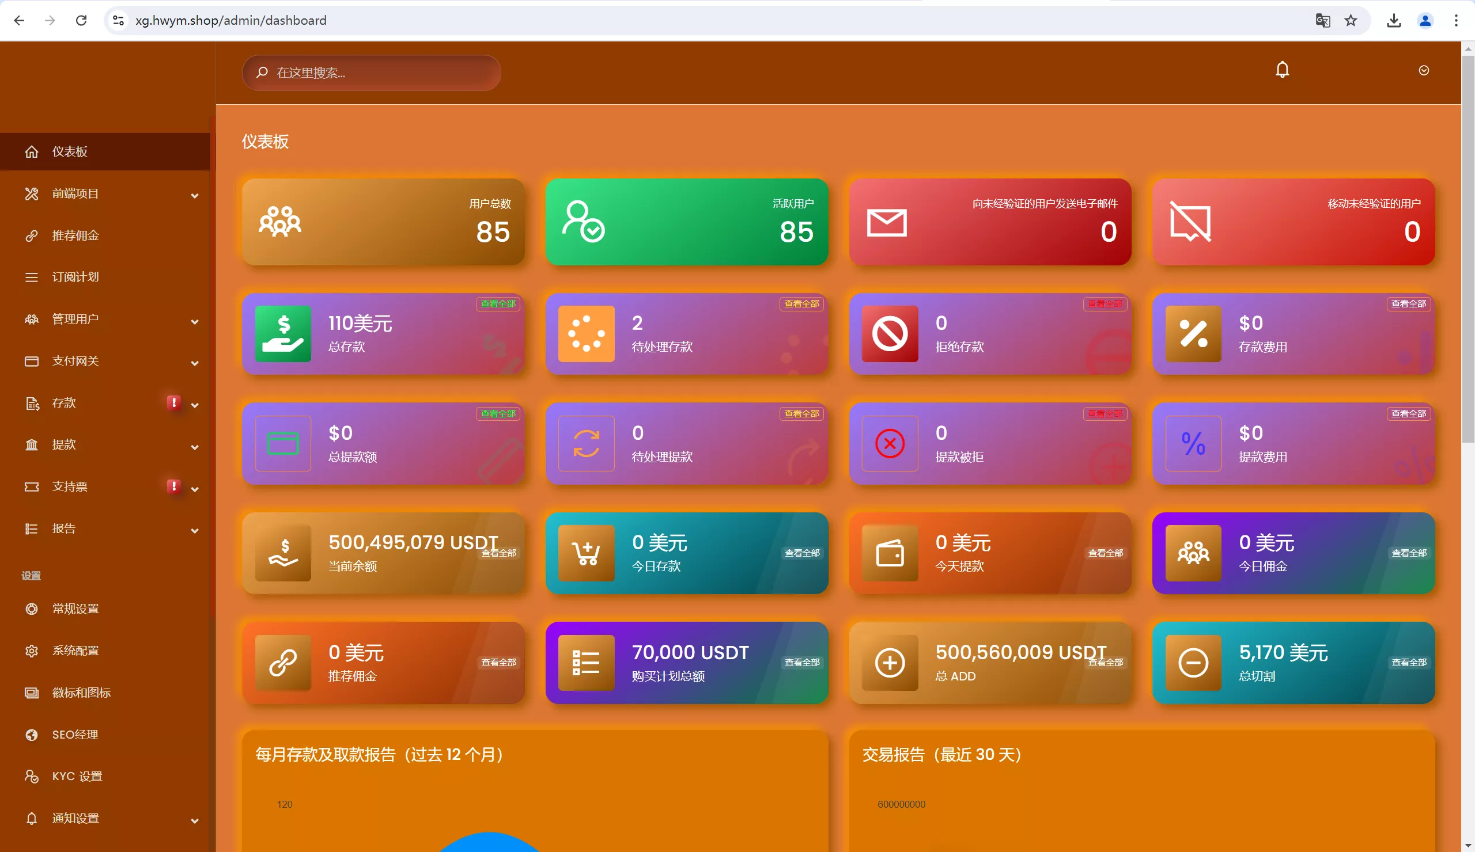1475x852 pixels.
Task: Open 常规设置 in the sidebar
Action: pos(75,608)
